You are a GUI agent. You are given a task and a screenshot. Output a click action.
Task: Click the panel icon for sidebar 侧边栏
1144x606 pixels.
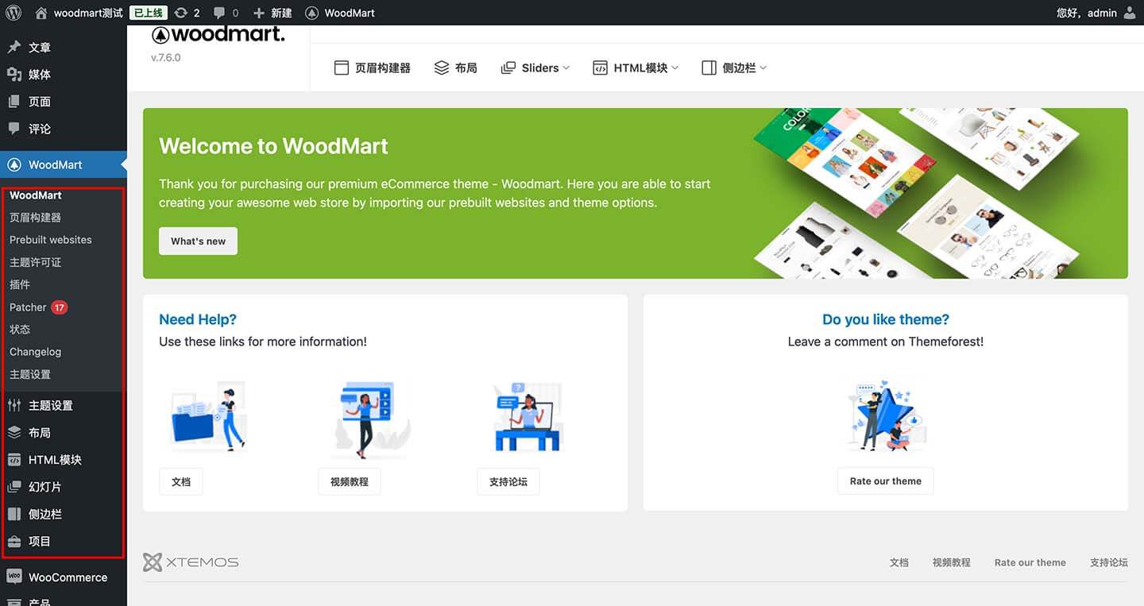coord(14,514)
